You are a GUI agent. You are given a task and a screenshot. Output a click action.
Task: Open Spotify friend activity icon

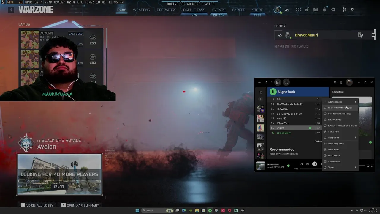pyautogui.click(x=341, y=82)
